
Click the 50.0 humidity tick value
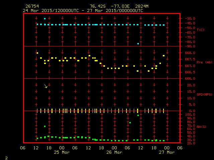point(191,133)
